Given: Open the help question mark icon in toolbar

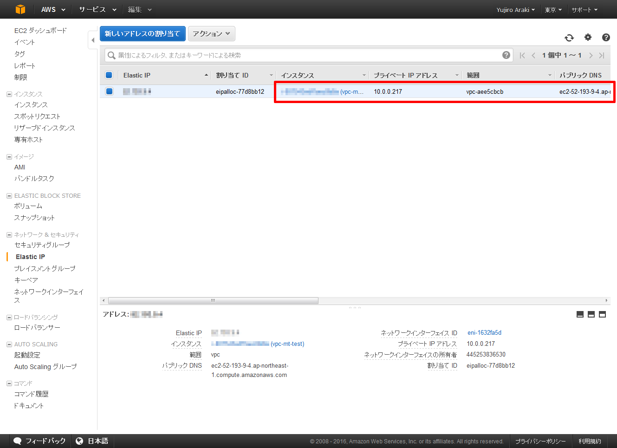Looking at the screenshot, I should 606,37.
